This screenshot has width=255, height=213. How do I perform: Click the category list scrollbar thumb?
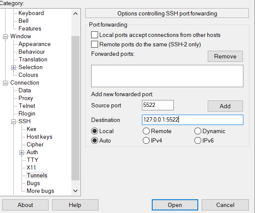(x=75, y=108)
